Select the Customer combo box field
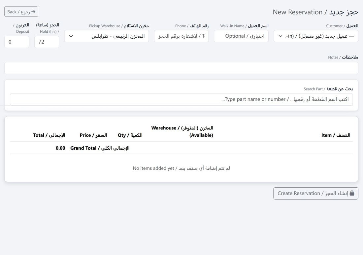This screenshot has width=363, height=255. click(316, 36)
